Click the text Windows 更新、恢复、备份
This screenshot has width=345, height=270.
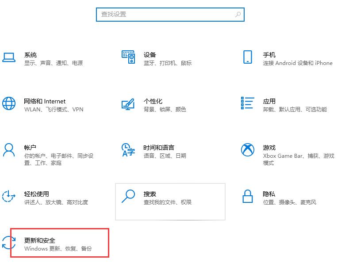click(x=58, y=249)
